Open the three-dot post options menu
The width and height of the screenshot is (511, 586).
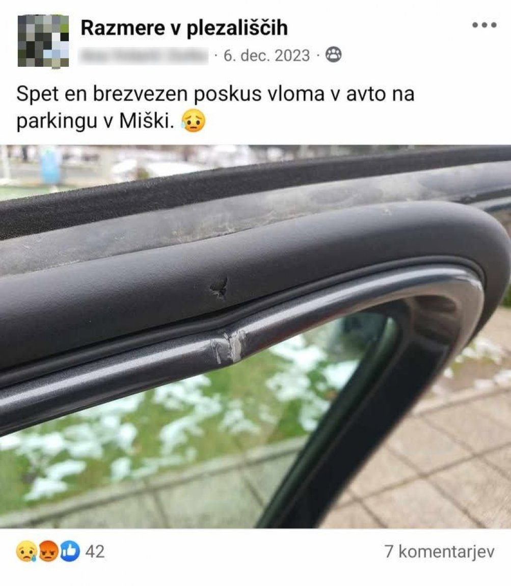point(484,25)
